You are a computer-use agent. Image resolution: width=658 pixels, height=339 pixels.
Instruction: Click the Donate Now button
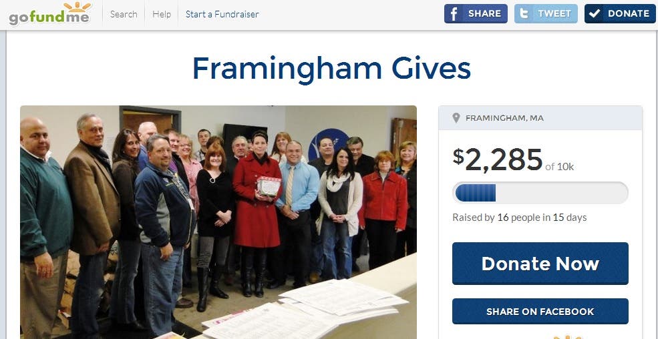[x=540, y=264]
